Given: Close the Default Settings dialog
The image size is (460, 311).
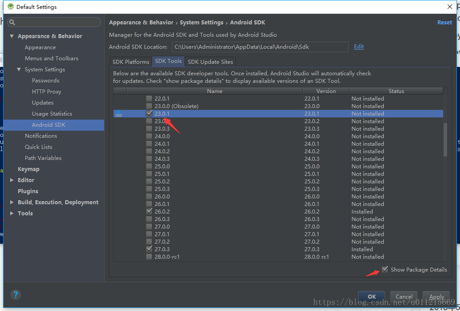Looking at the screenshot, I should (x=449, y=7).
